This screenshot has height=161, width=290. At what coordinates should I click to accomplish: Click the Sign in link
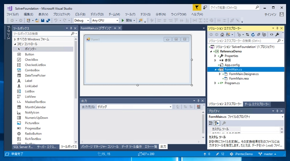pyautogui.click(x=270, y=14)
